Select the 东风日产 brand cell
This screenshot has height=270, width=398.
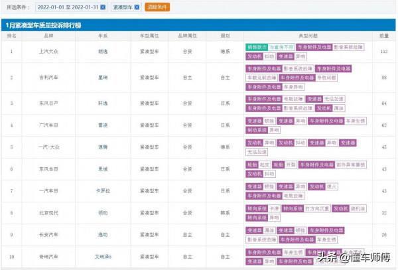click(48, 103)
